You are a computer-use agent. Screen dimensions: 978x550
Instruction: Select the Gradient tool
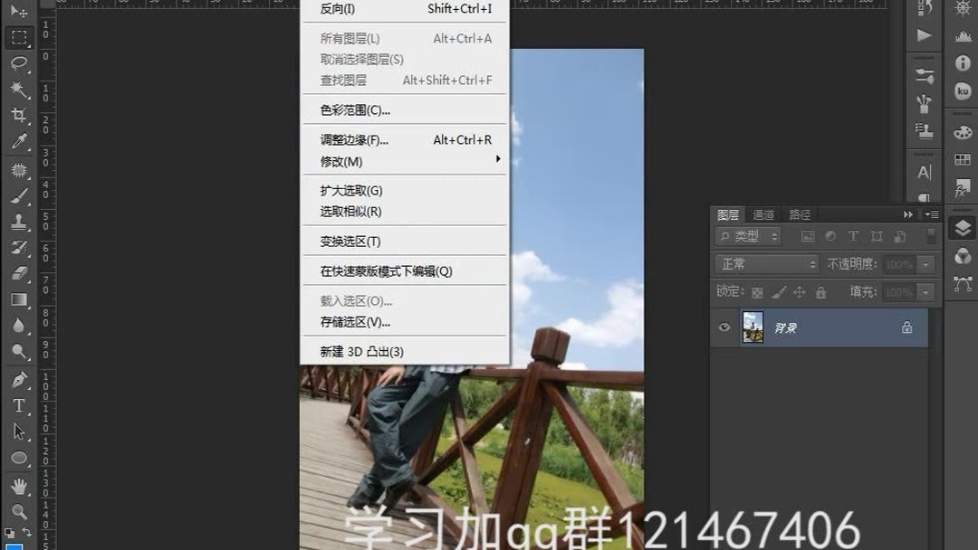20,299
